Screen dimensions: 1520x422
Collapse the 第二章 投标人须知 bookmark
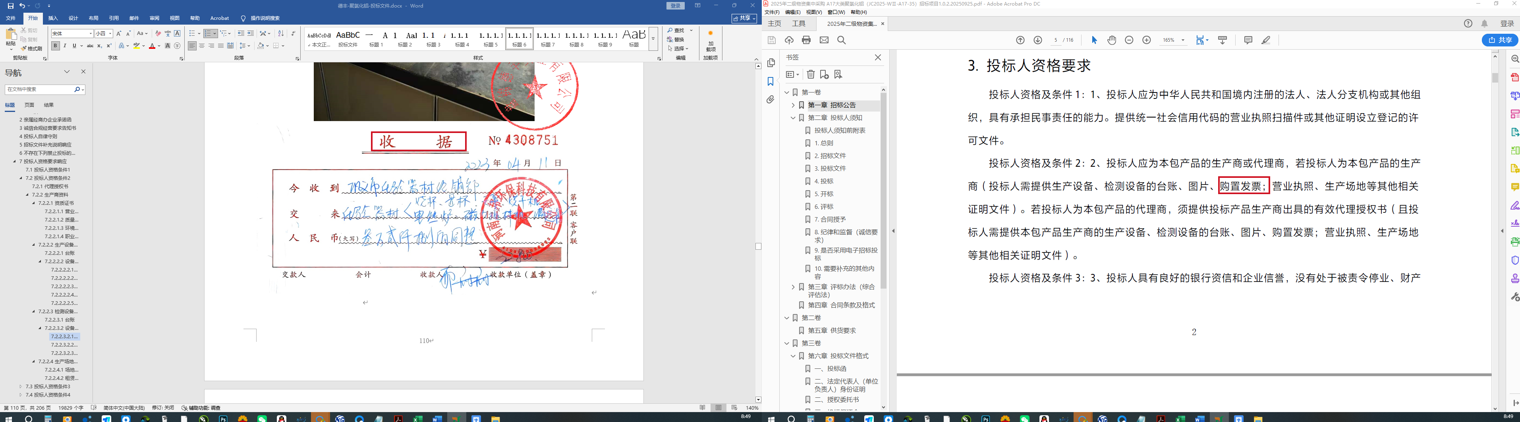coord(793,118)
